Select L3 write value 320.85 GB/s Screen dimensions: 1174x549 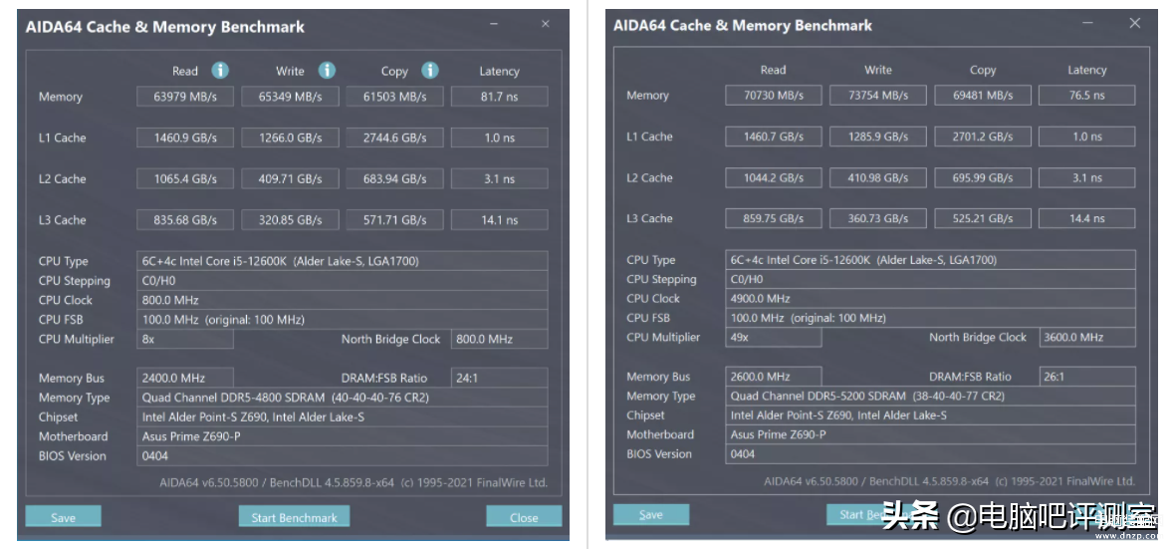pyautogui.click(x=290, y=220)
